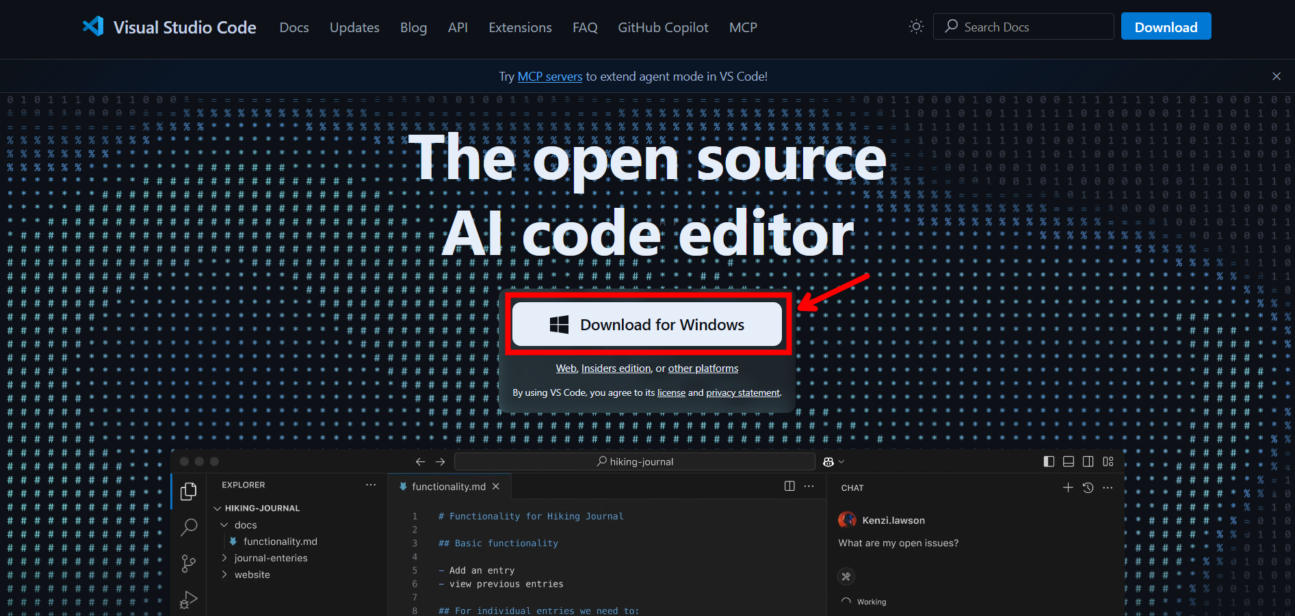Click Kenzi.lawson avatar in chat
Viewport: 1295px width, 616px height.
click(847, 520)
